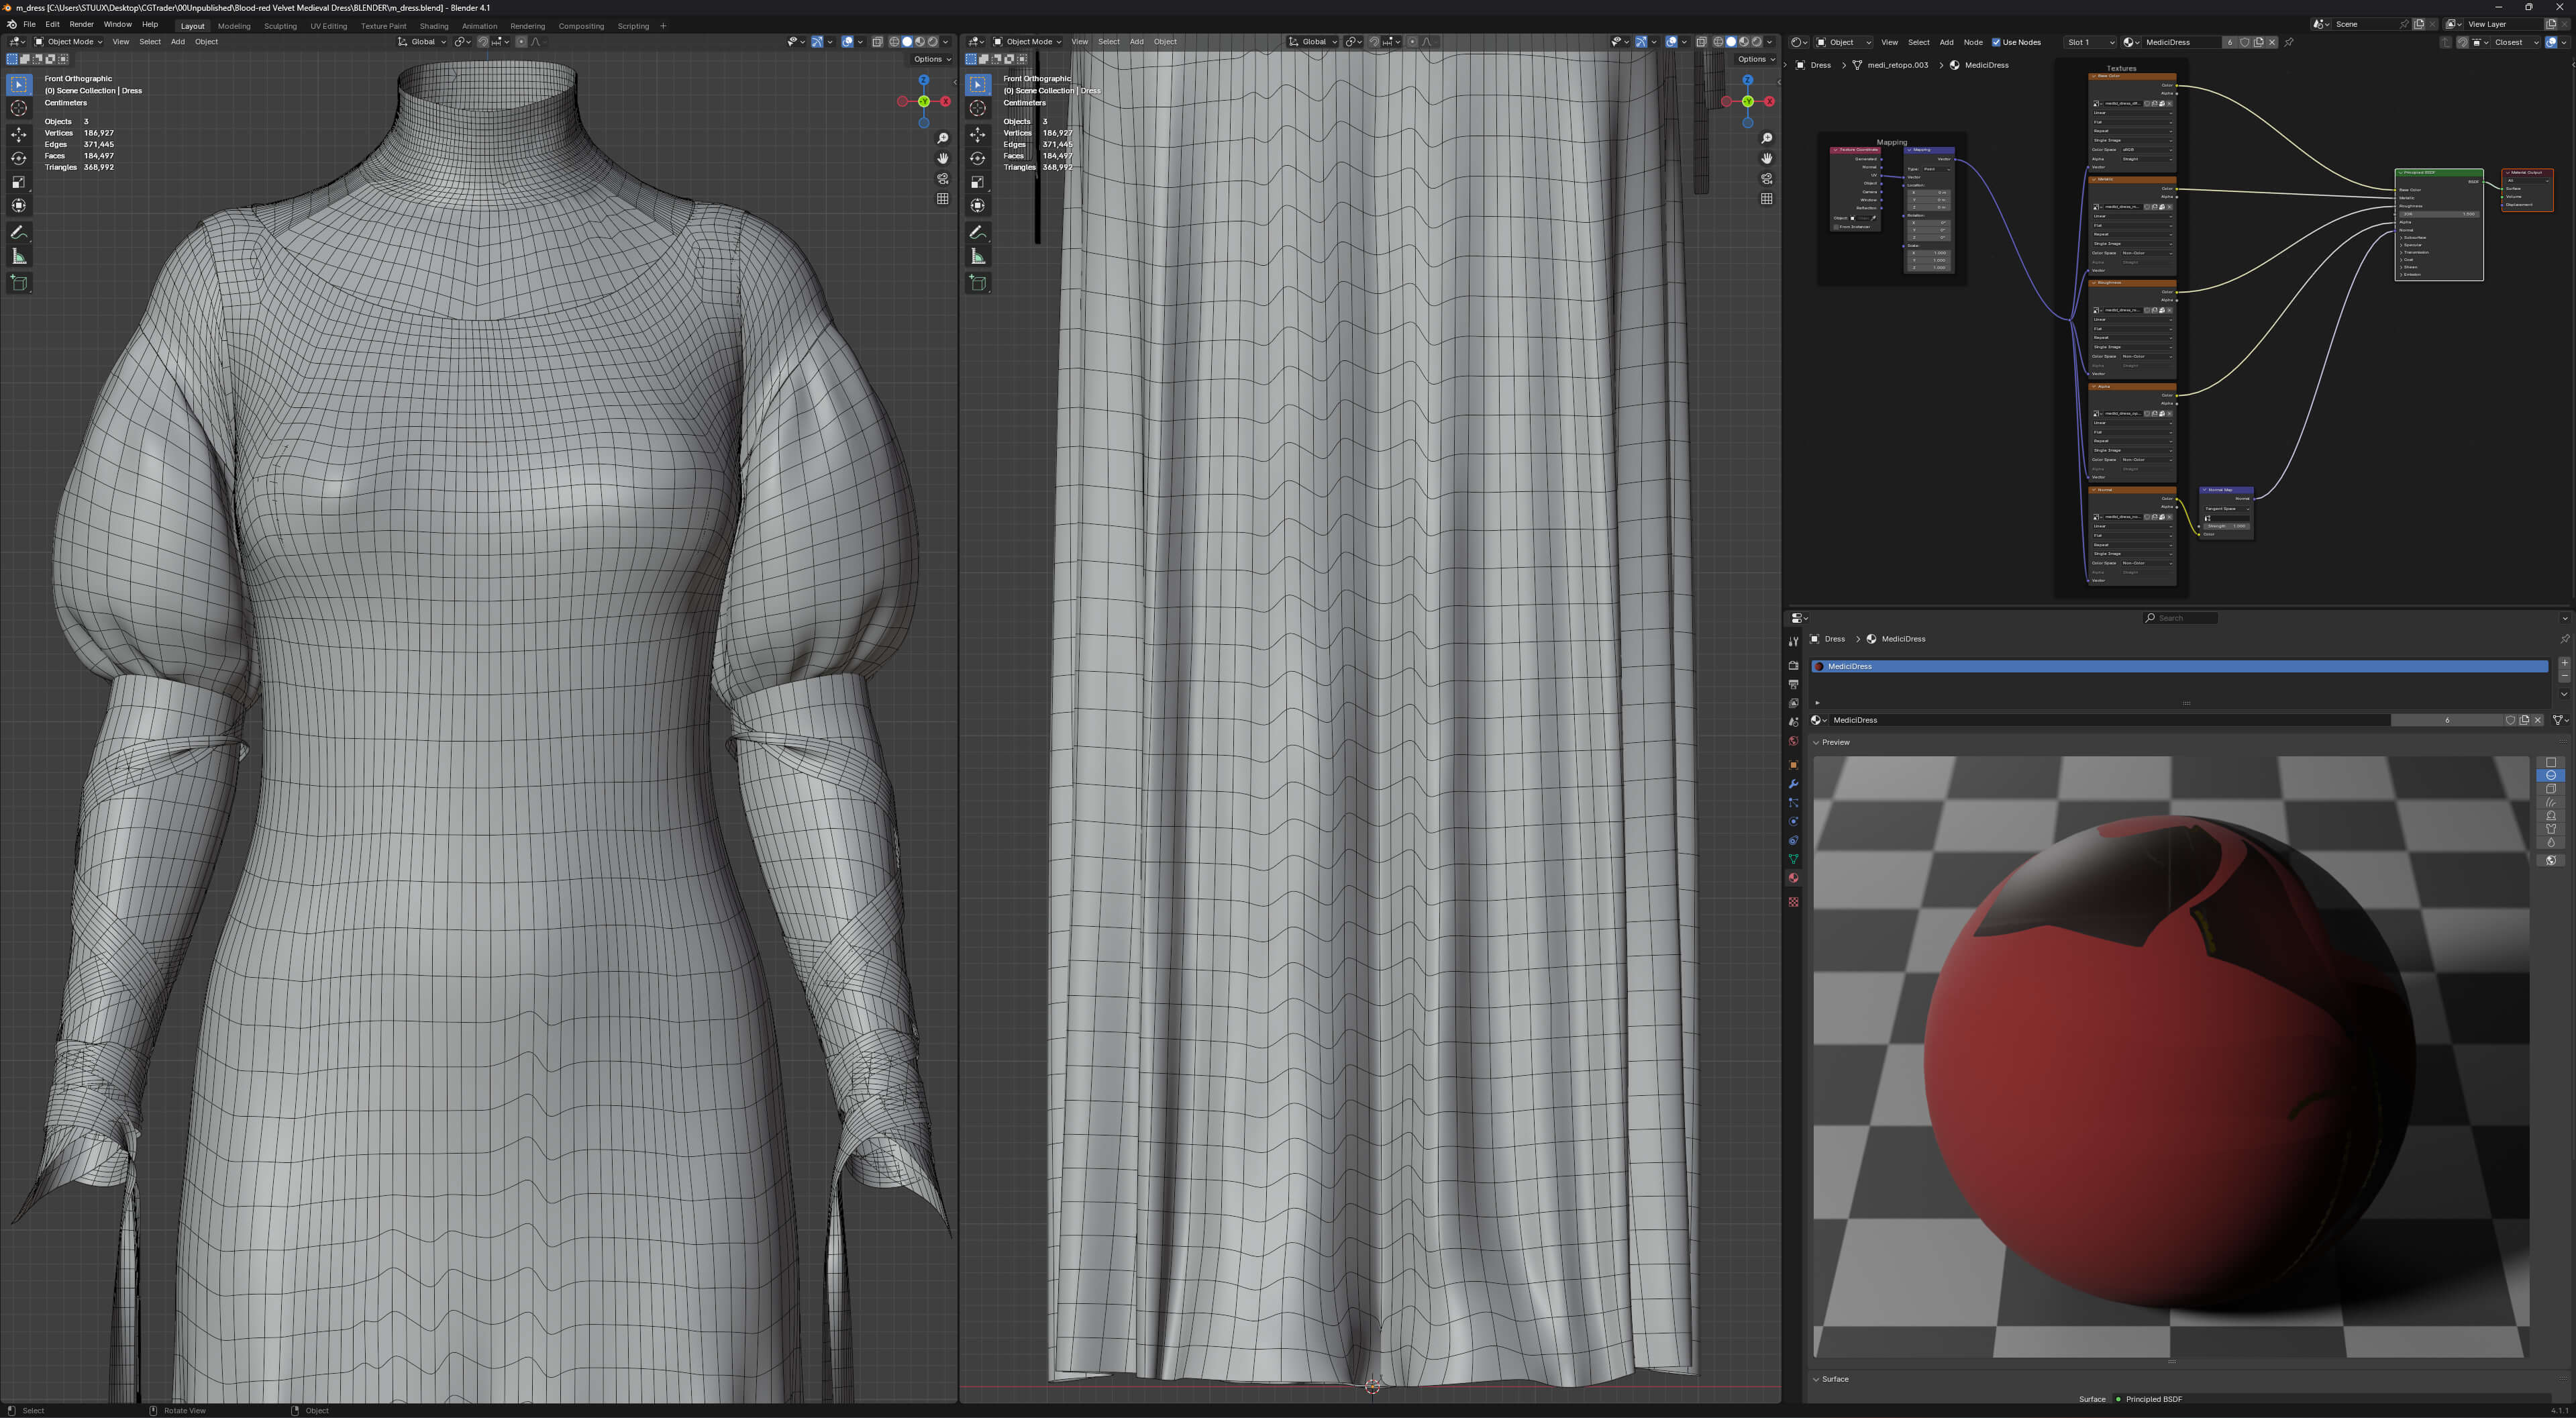Select the Measure tool in right viewport
Image resolution: width=2576 pixels, height=1418 pixels.
[x=978, y=257]
